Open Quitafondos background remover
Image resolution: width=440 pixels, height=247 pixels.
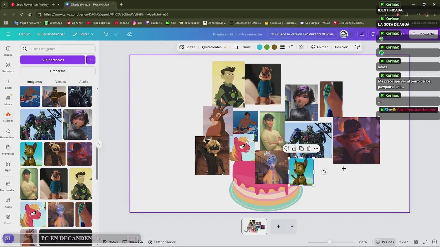(214, 47)
